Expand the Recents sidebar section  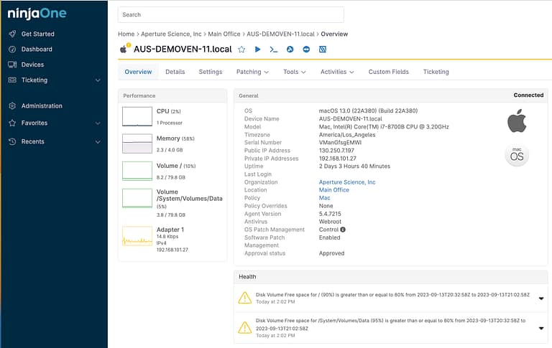pos(98,142)
